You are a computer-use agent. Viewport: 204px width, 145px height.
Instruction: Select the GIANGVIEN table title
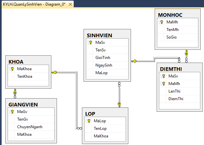point(23,105)
